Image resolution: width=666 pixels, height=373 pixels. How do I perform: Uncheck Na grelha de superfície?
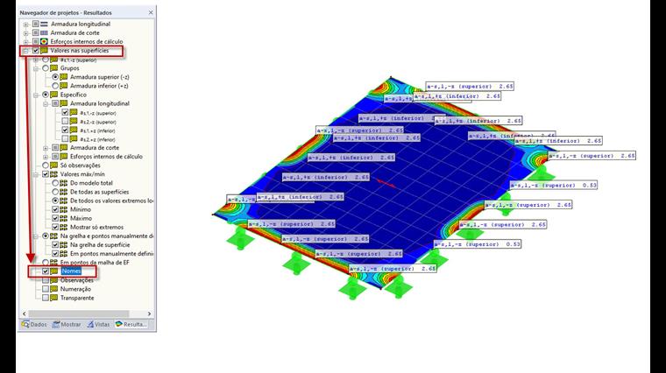click(x=55, y=245)
